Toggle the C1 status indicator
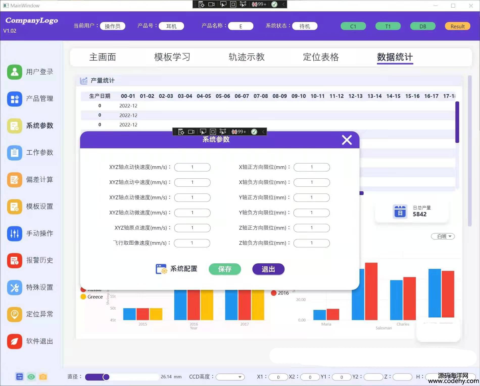The width and height of the screenshot is (480, 386). pos(353,26)
